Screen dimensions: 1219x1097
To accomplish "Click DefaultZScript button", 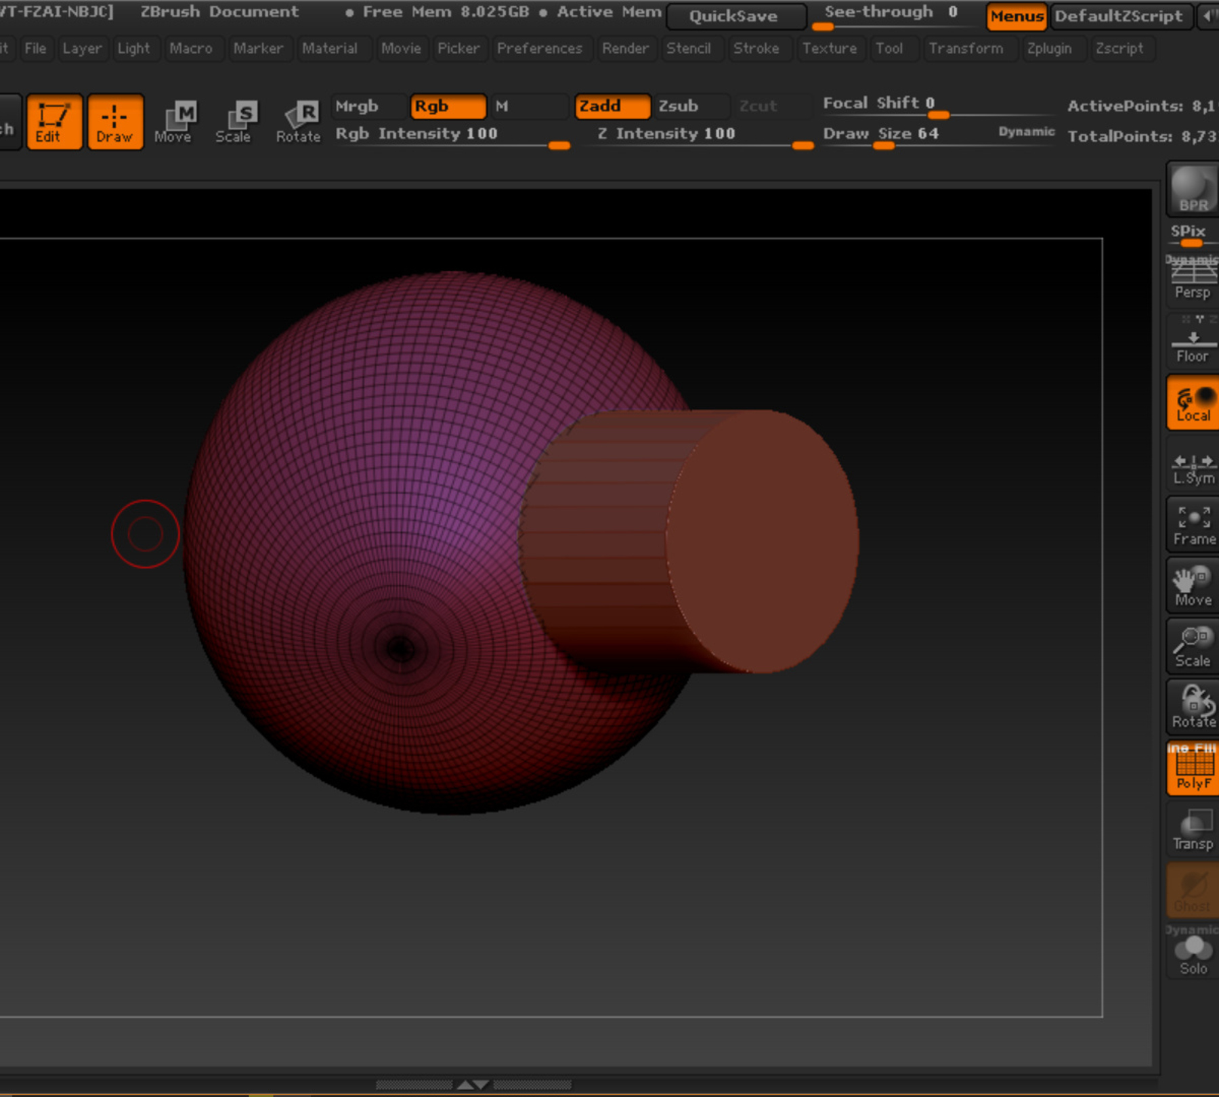I will 1121,16.
